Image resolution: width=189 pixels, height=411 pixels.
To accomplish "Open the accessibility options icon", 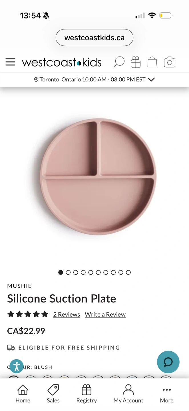I will 17,366.
